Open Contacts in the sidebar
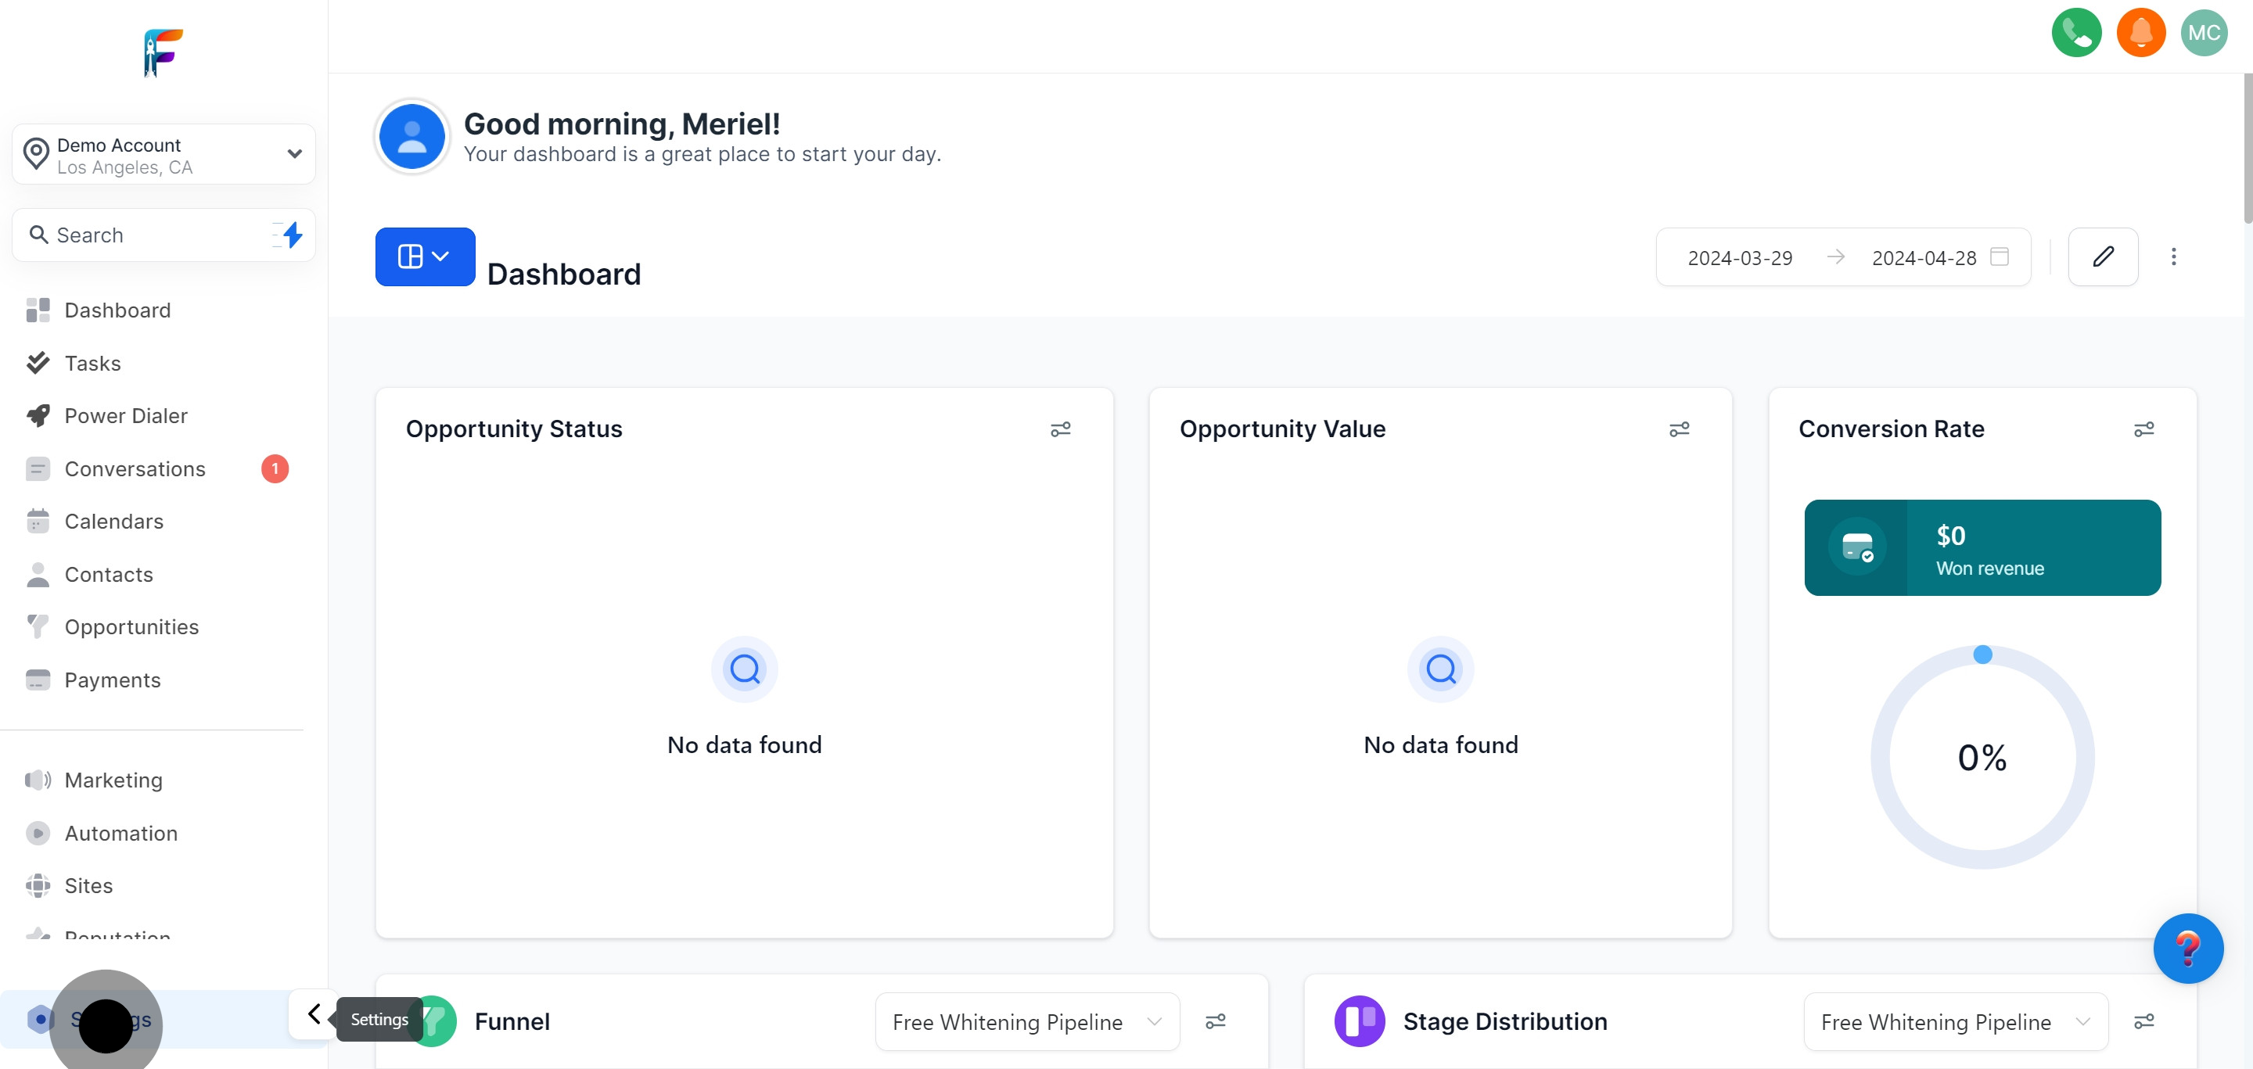2253x1069 pixels. tap(109, 574)
